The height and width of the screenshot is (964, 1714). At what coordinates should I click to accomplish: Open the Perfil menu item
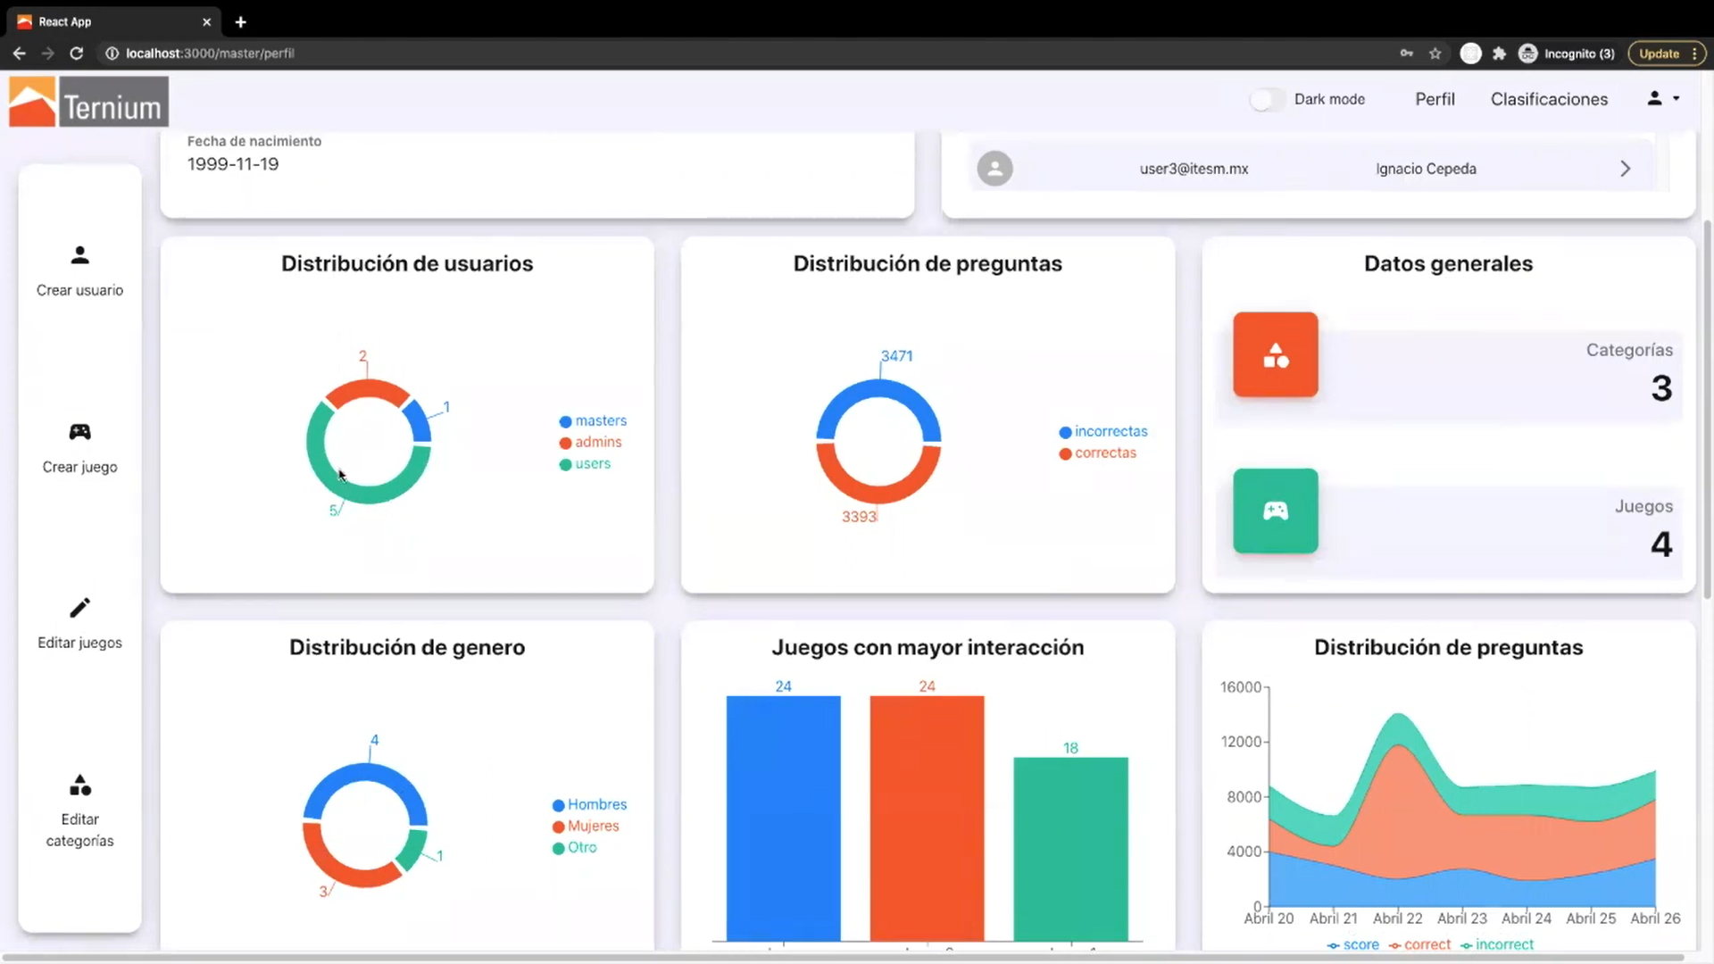pos(1435,99)
